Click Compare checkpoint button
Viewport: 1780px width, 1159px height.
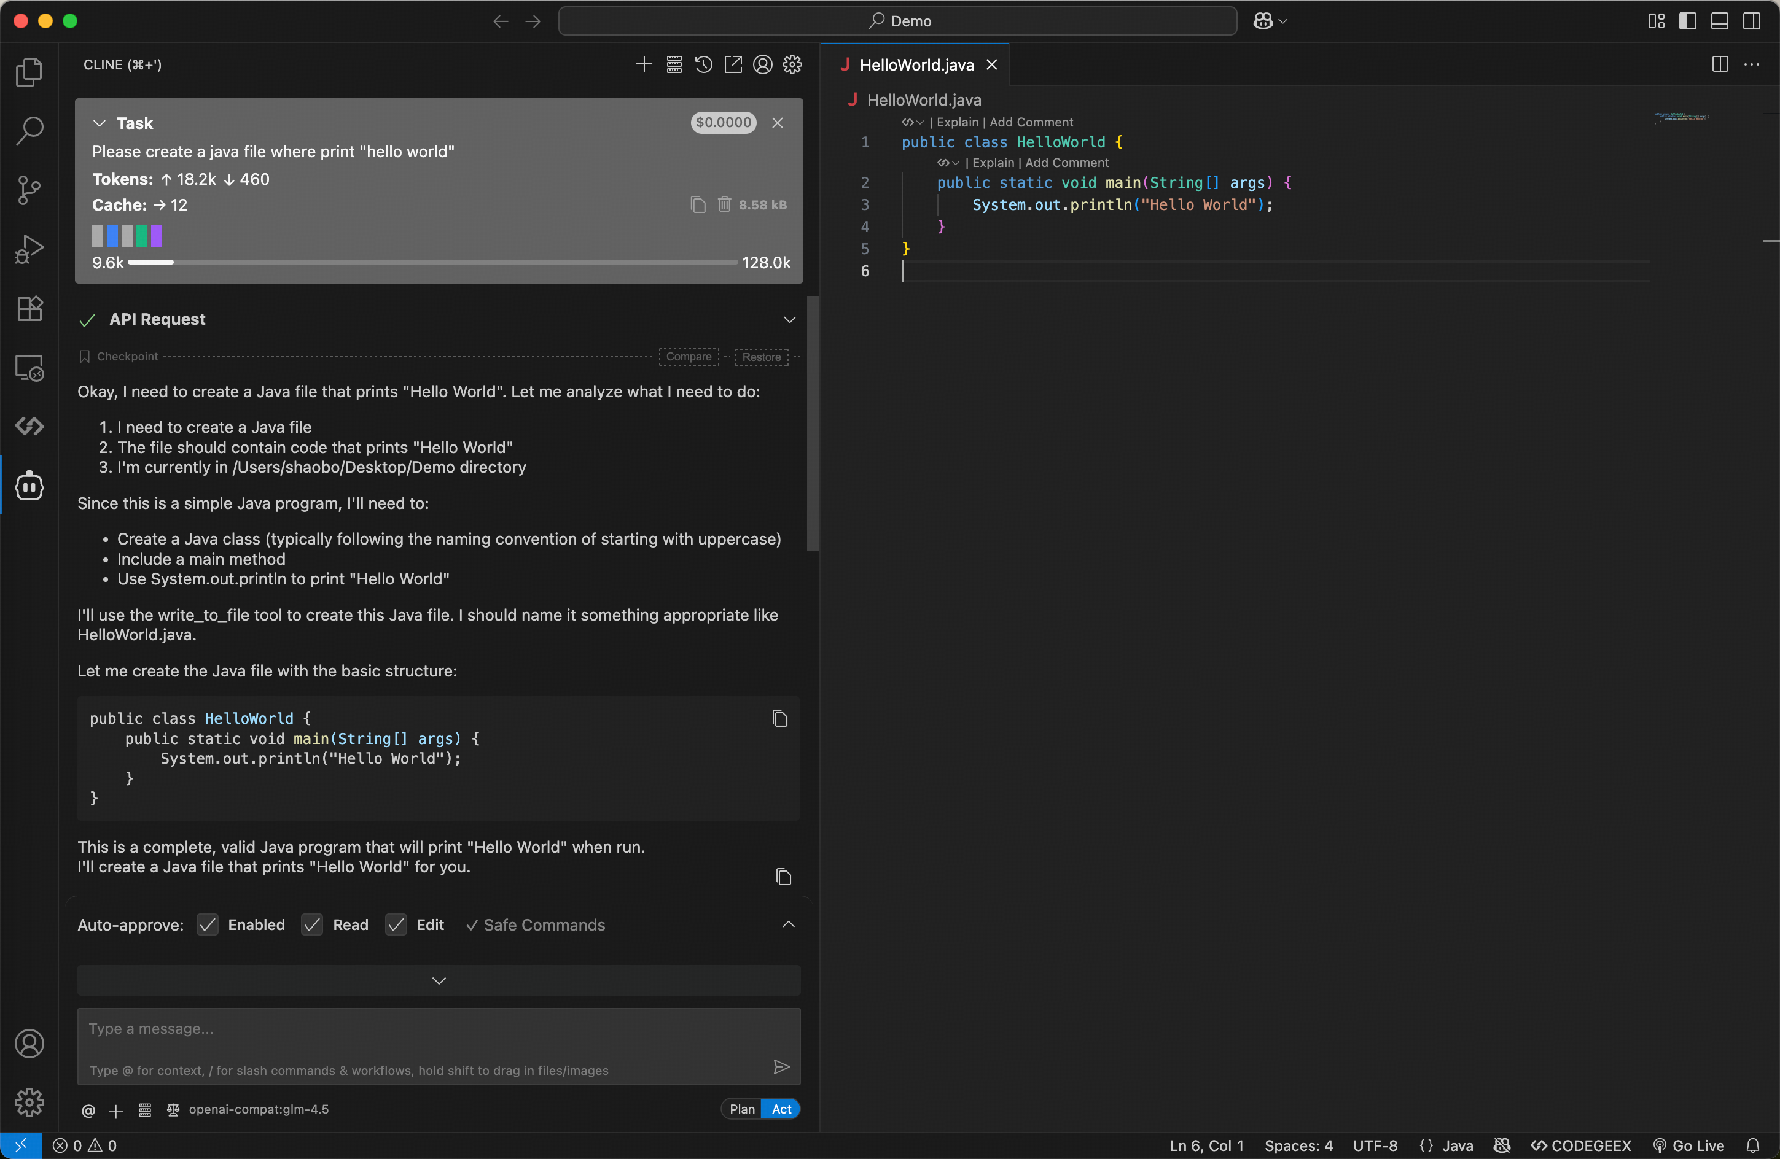[x=688, y=357]
